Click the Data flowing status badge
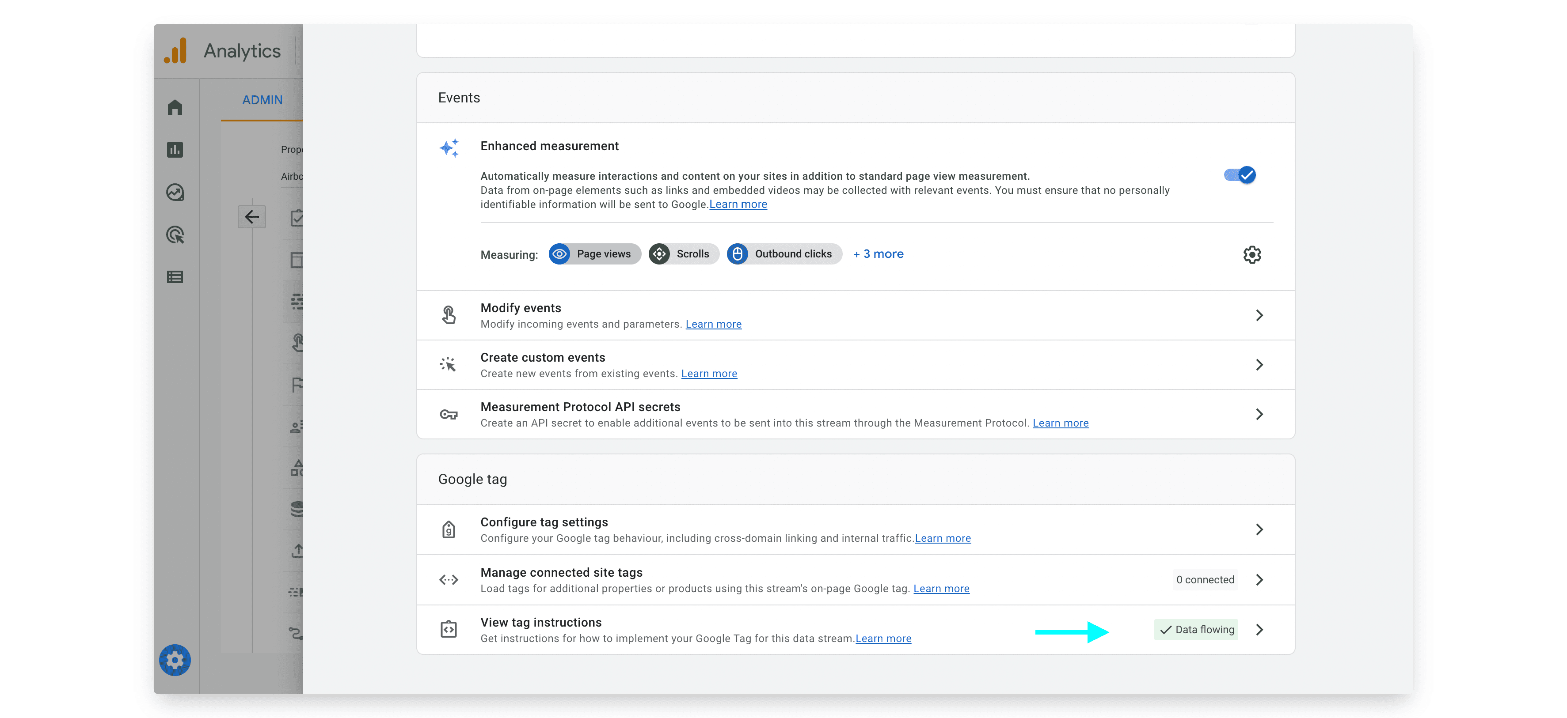Viewport: 1567px width, 718px height. coord(1197,630)
